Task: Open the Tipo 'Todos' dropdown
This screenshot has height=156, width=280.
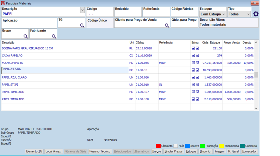Action: (x=239, y=14)
